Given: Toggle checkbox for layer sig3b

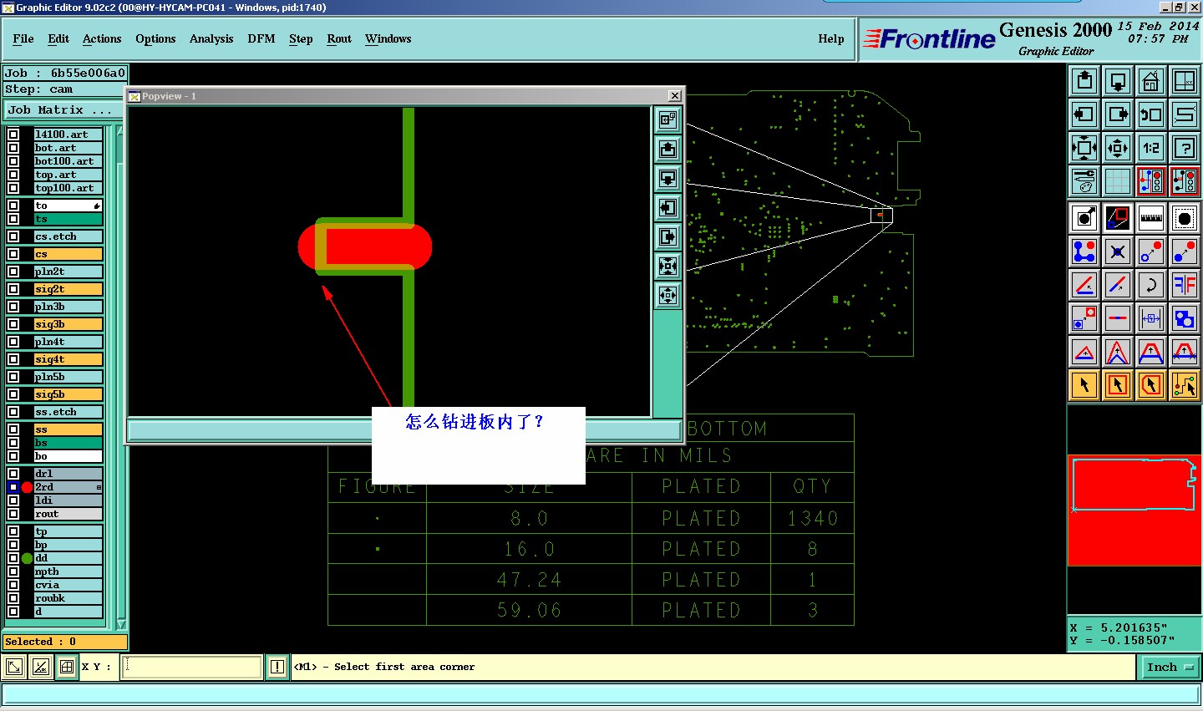Looking at the screenshot, I should point(13,324).
